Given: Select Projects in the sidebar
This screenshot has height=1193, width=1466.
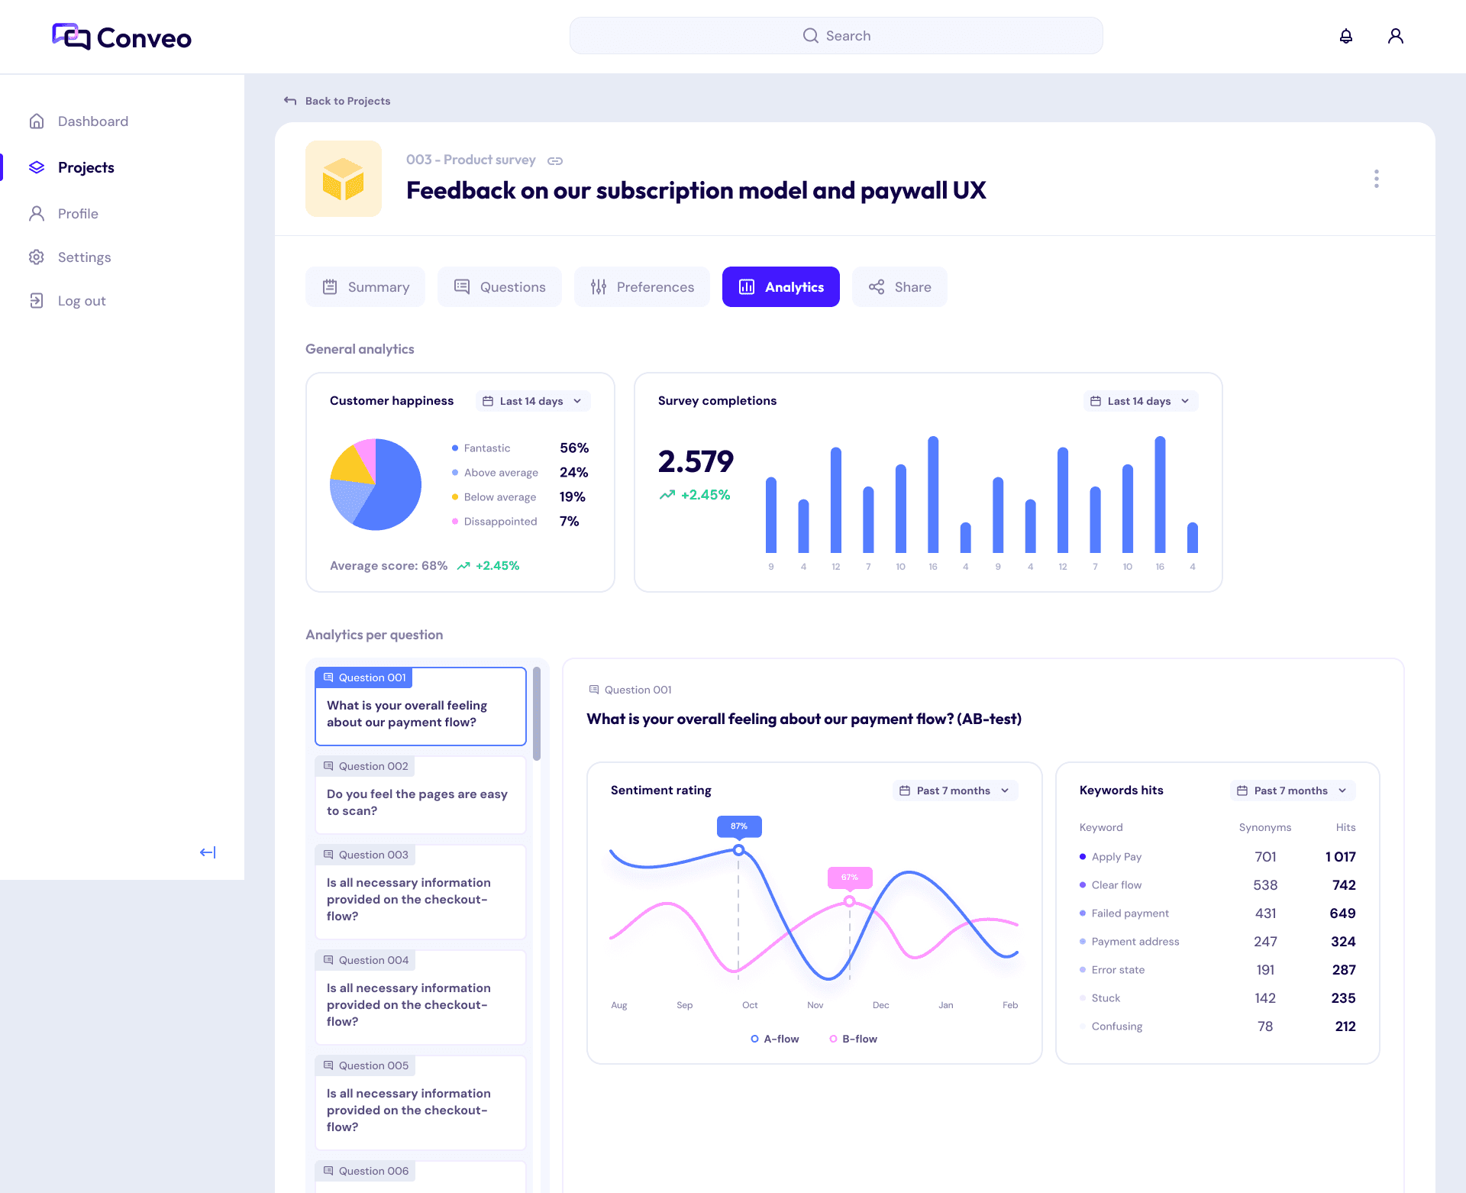Looking at the screenshot, I should [72, 167].
